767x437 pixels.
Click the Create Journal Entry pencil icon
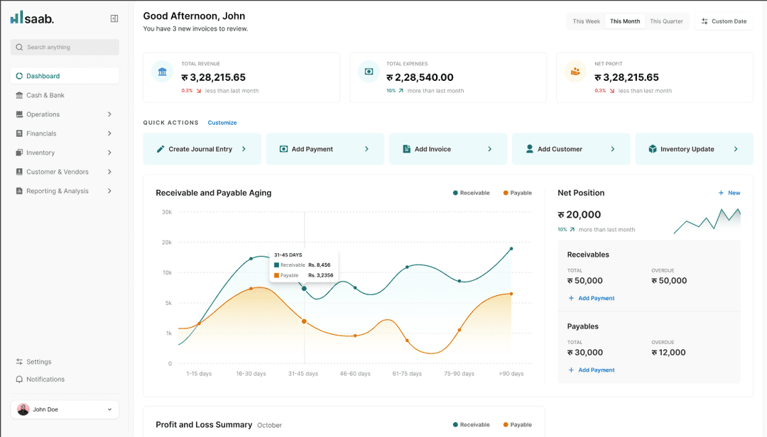(161, 149)
